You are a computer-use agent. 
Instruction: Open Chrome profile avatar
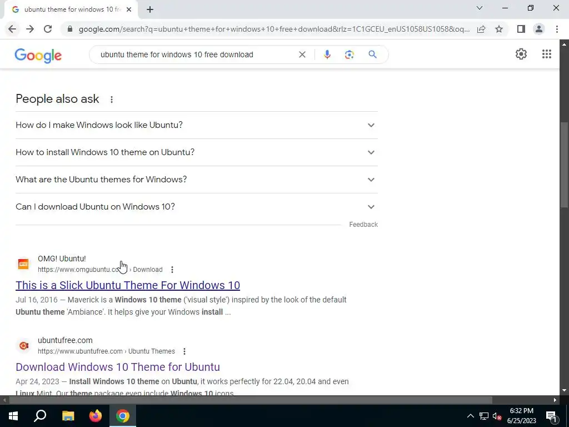[x=539, y=29]
